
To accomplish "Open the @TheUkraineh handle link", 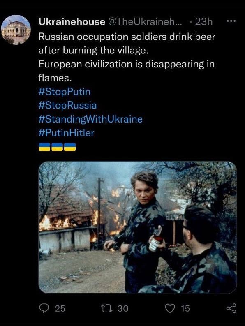I will (145, 22).
